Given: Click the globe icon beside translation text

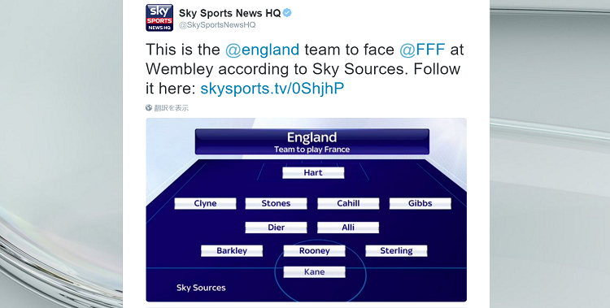Looking at the screenshot, I should (149, 108).
